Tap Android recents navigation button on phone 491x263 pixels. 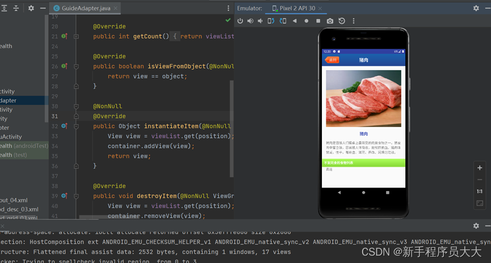388,193
